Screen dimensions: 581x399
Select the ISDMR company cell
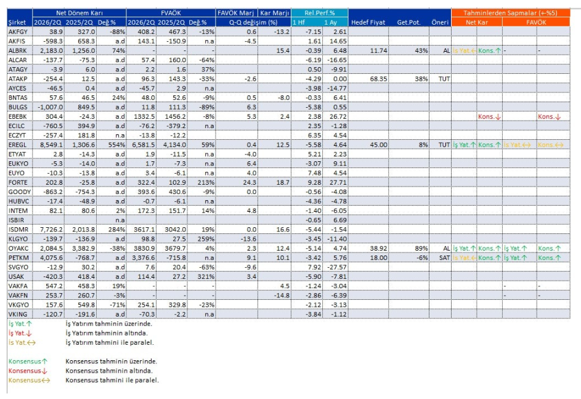click(20, 229)
